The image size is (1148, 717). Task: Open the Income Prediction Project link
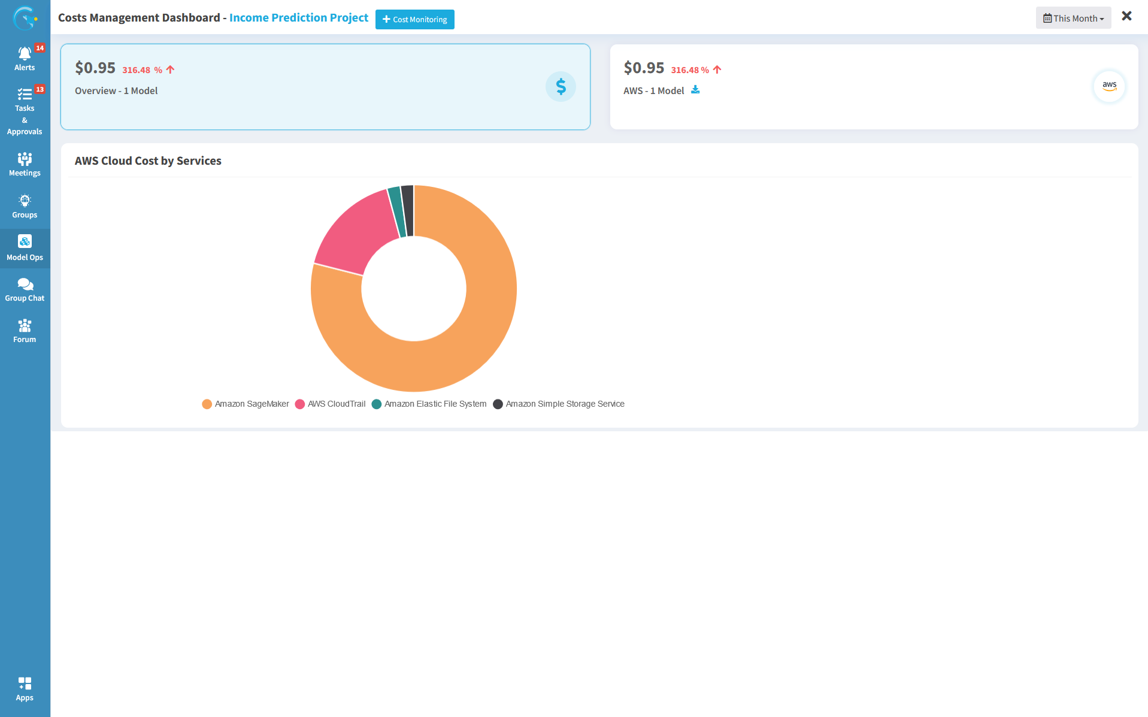(x=298, y=17)
